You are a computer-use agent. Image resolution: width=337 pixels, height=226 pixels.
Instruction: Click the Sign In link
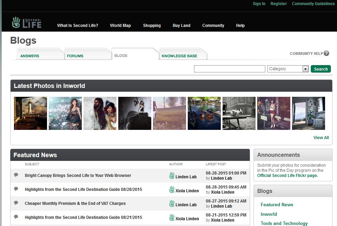coord(259,4)
